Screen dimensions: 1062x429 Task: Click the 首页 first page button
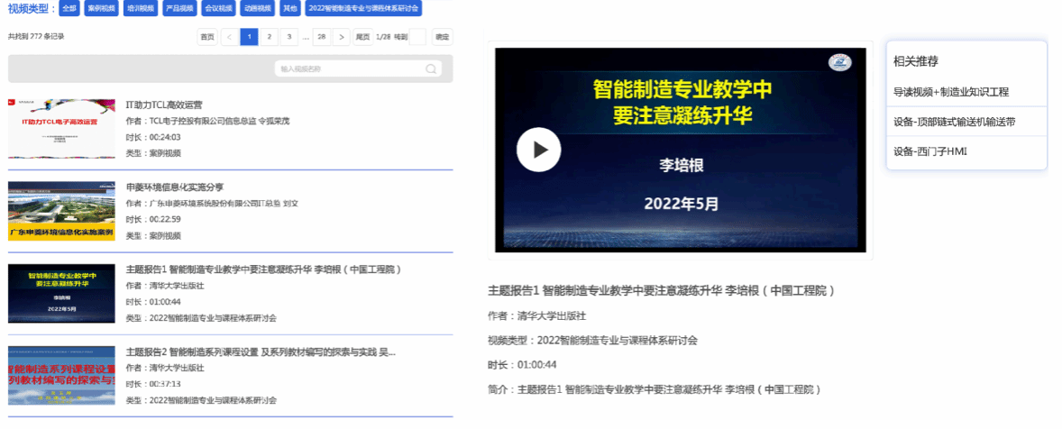(207, 37)
